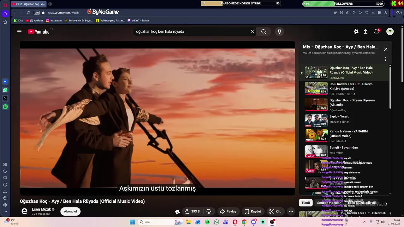Open the sidebar history clock icon
This screenshot has width=404, height=227.
click(5, 185)
